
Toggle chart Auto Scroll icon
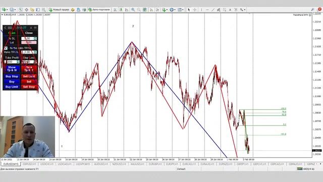coord(151,10)
